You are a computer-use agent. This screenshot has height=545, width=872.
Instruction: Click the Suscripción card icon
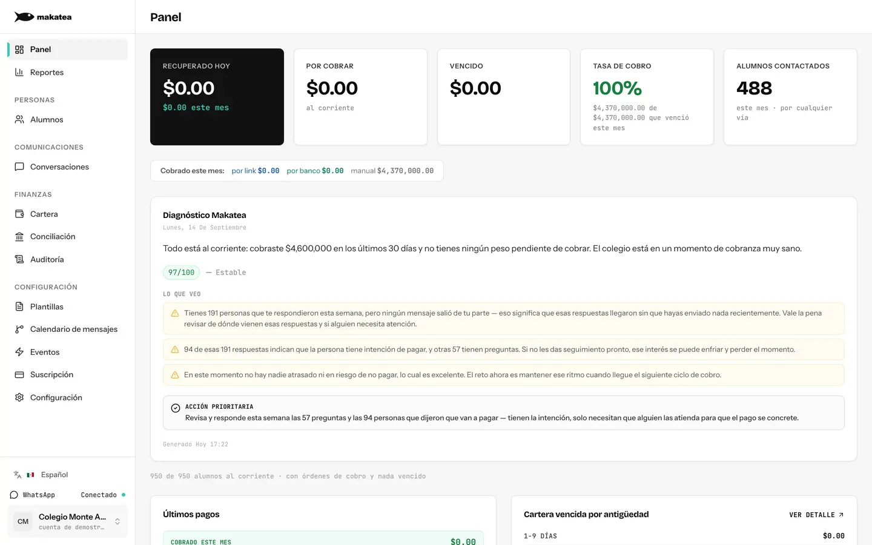(x=19, y=375)
